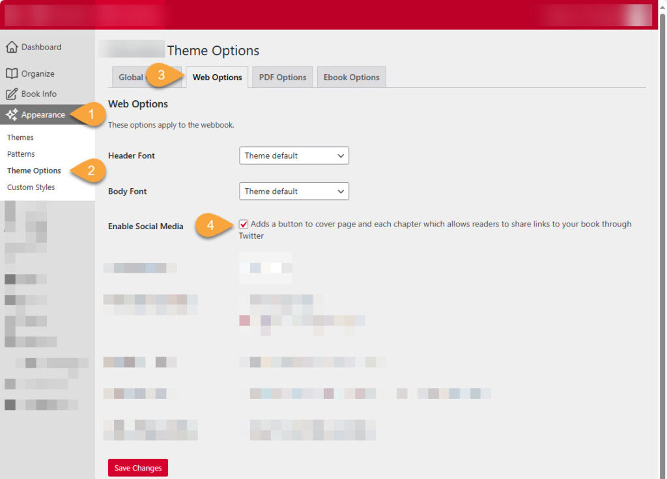Click the Dashboard home icon
The image size is (667, 479).
[x=12, y=46]
